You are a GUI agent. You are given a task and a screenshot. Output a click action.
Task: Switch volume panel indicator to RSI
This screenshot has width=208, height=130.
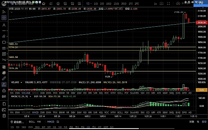pyautogui.click(x=85, y=93)
